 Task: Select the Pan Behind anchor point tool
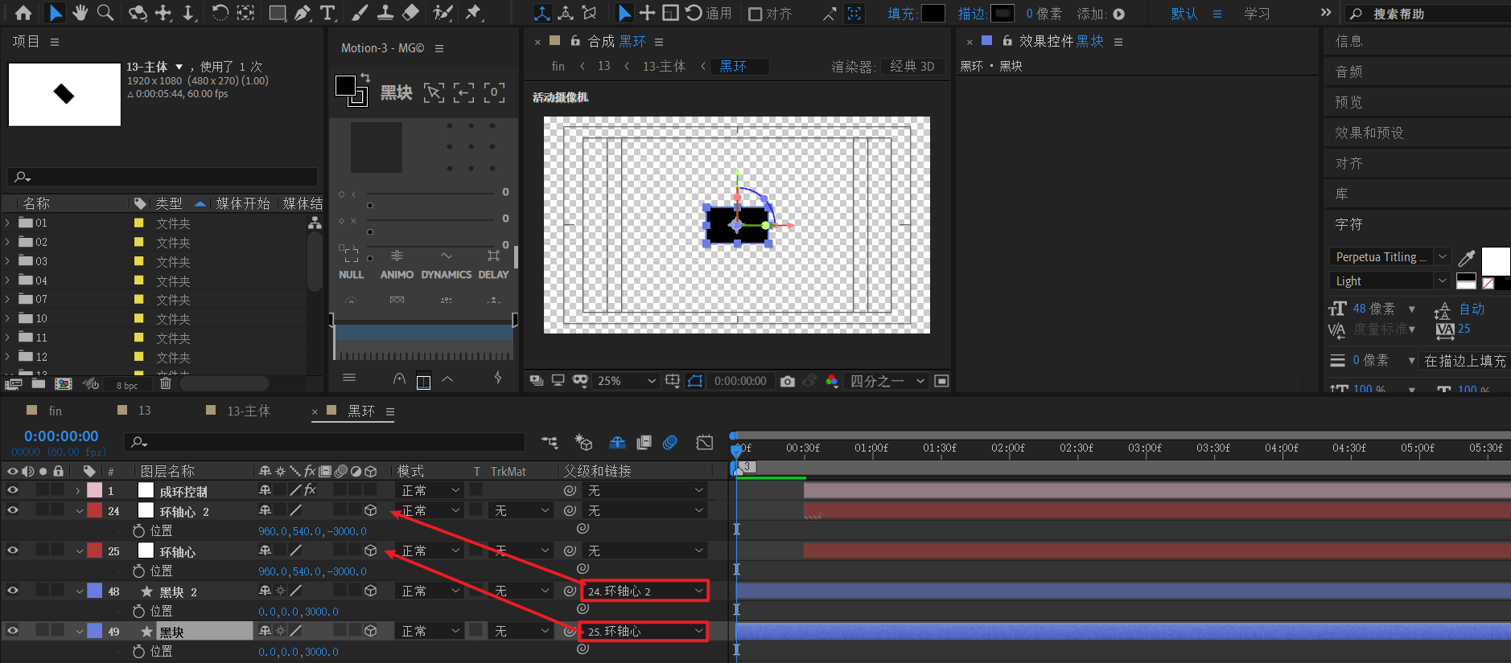tap(245, 13)
